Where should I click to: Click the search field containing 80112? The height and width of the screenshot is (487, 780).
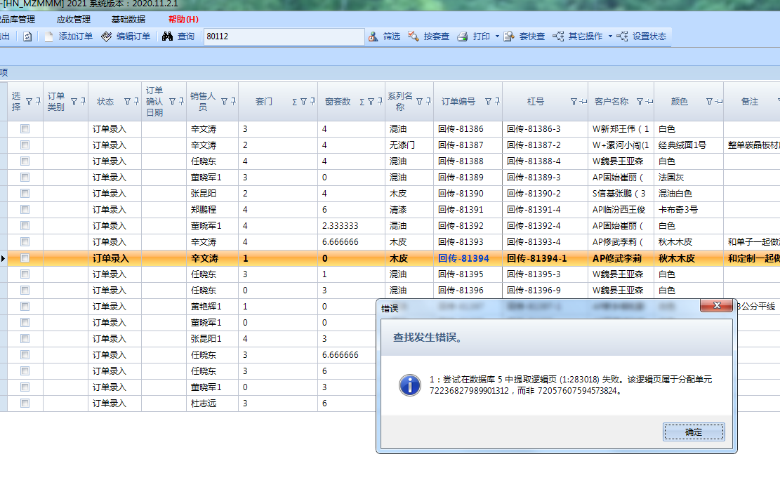tap(284, 36)
